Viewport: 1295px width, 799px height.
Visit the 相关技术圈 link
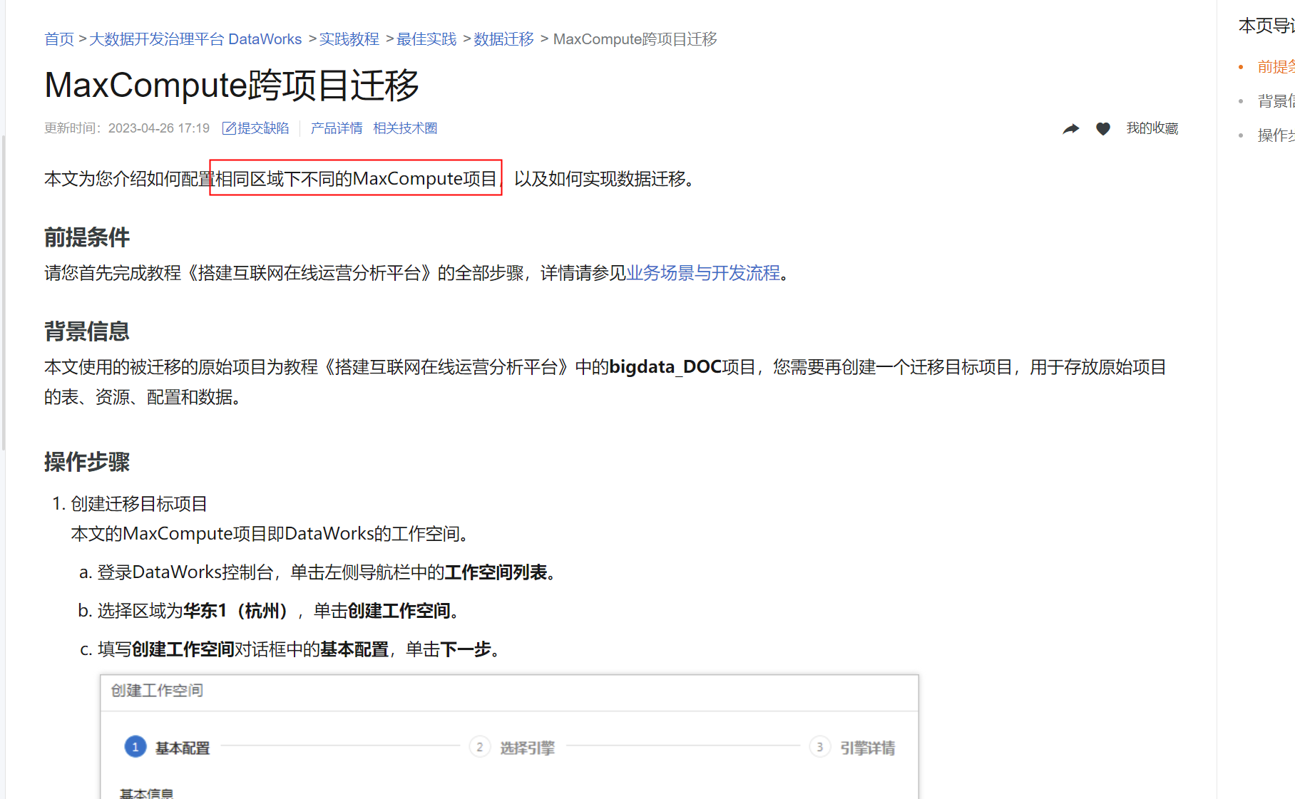(405, 128)
